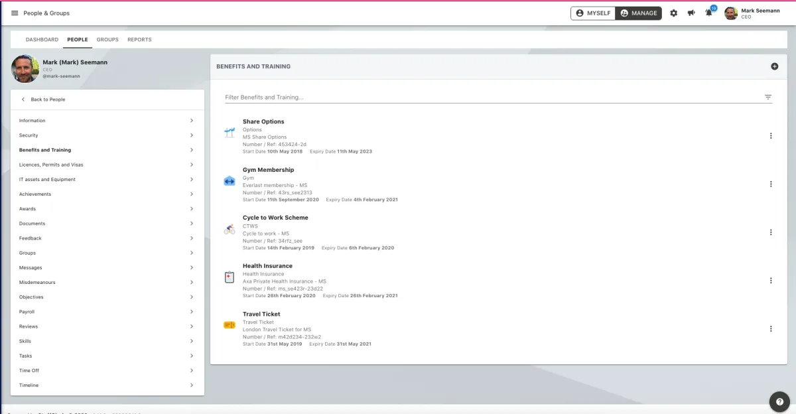Open Licences, Permits and Visas
The width and height of the screenshot is (796, 414).
[x=107, y=165]
